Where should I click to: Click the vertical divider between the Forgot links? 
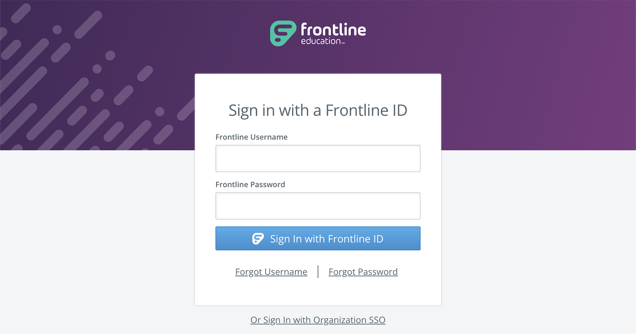pyautogui.click(x=318, y=272)
